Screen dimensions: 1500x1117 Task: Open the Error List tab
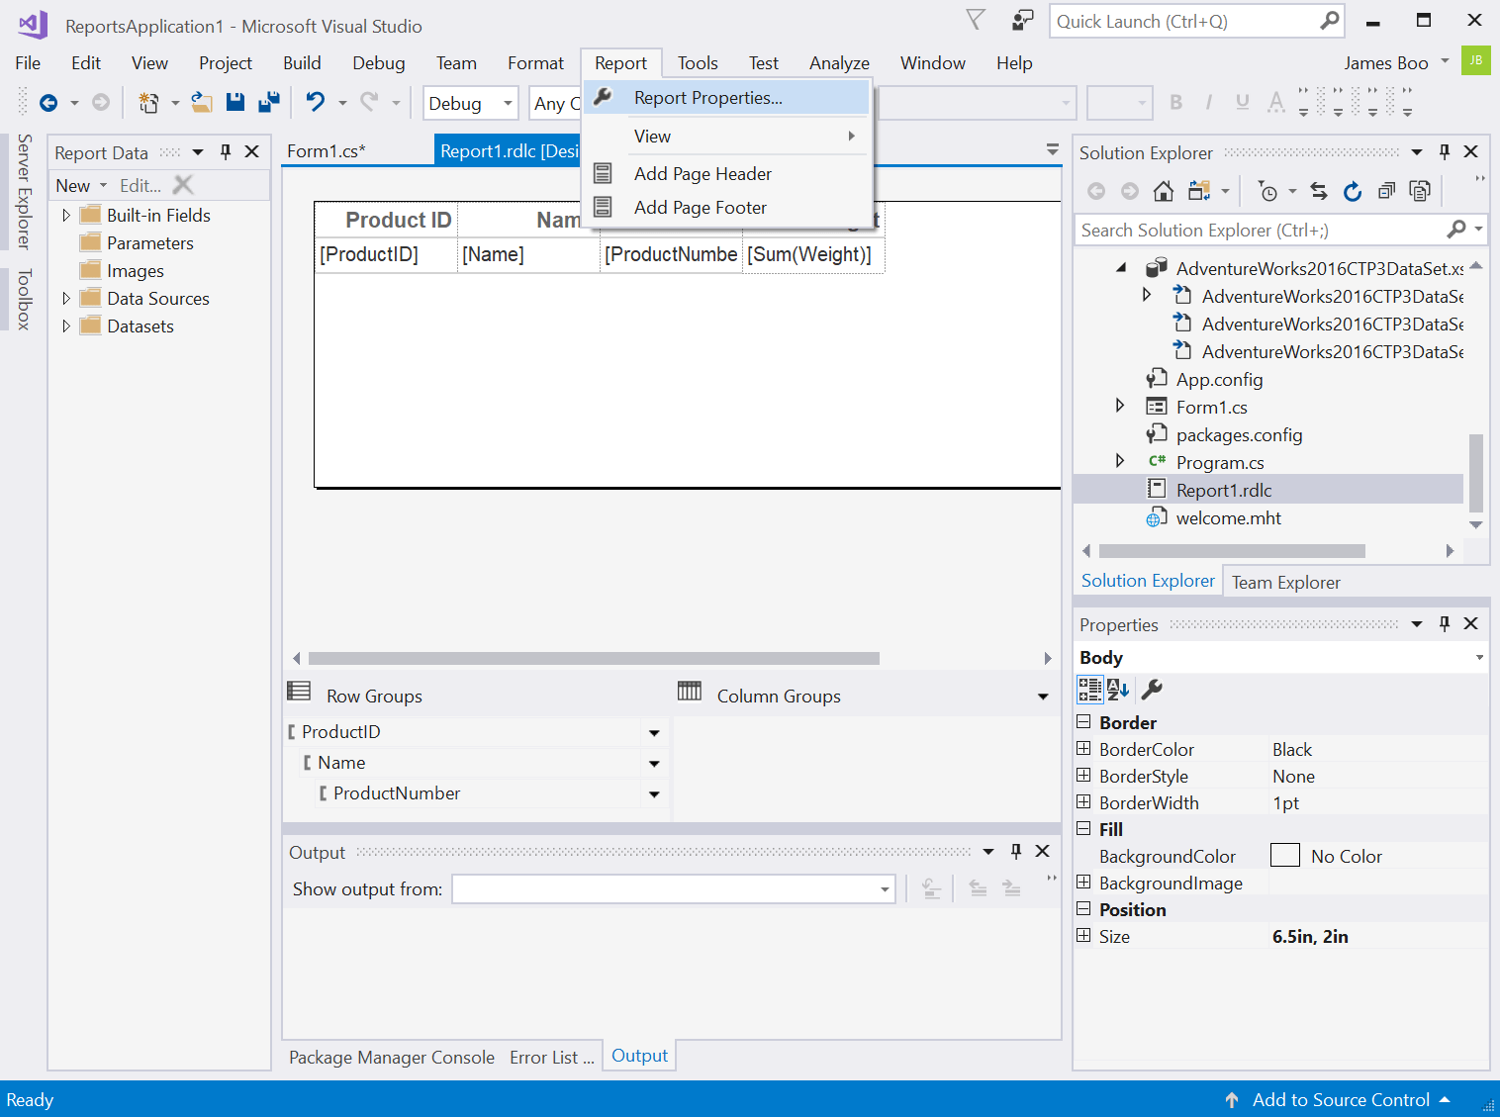click(x=552, y=1057)
